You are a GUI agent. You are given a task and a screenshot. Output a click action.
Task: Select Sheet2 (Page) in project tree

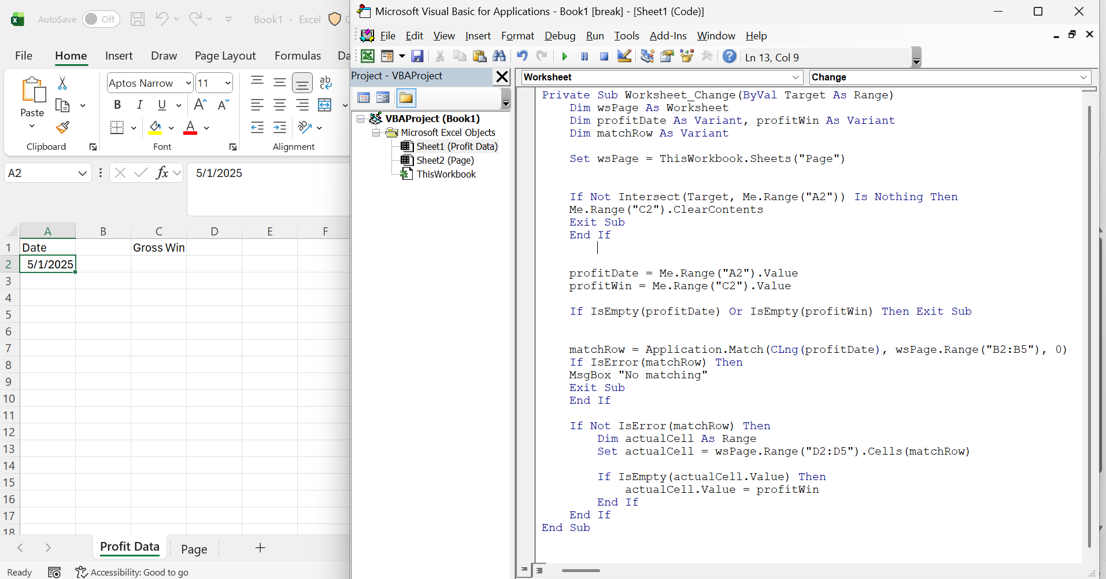[445, 160]
